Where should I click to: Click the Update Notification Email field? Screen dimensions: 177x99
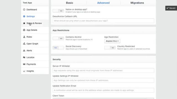103,90
